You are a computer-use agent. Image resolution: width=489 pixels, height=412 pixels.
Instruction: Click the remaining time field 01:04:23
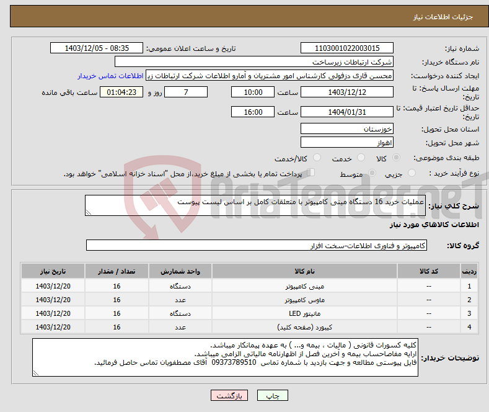(121, 92)
